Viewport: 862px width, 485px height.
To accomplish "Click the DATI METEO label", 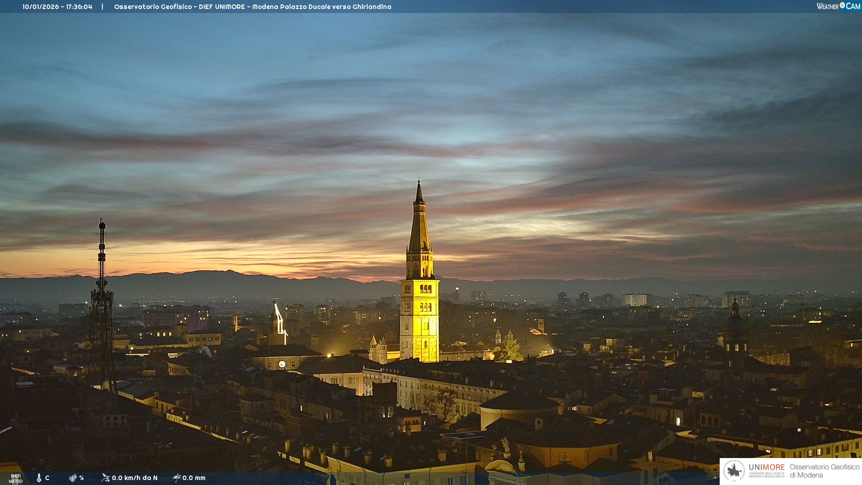I will [x=16, y=478].
